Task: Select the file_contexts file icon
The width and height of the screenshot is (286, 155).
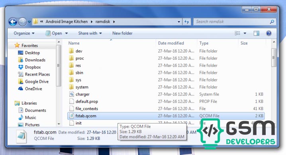Action: tap(72, 108)
